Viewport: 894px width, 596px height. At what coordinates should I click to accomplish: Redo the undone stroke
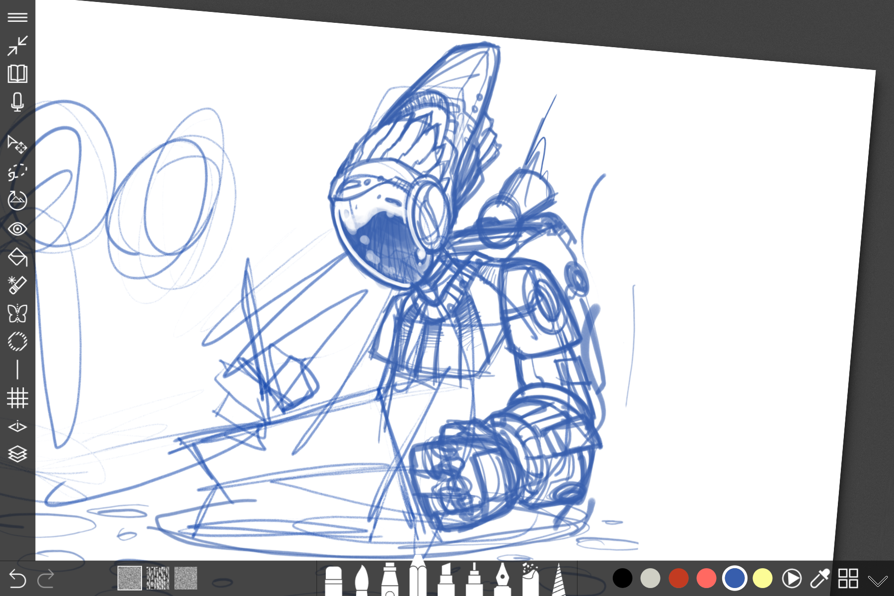46,579
